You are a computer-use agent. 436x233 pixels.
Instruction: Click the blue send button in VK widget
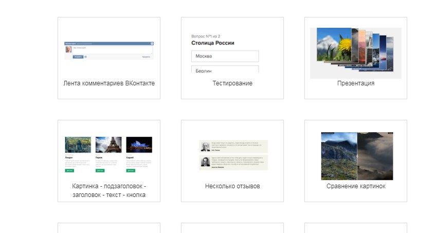(x=78, y=57)
